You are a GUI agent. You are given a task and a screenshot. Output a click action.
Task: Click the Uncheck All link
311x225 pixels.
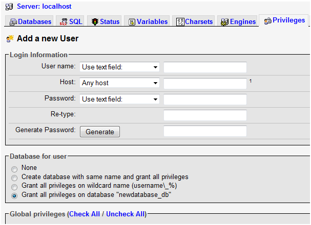[126, 214]
